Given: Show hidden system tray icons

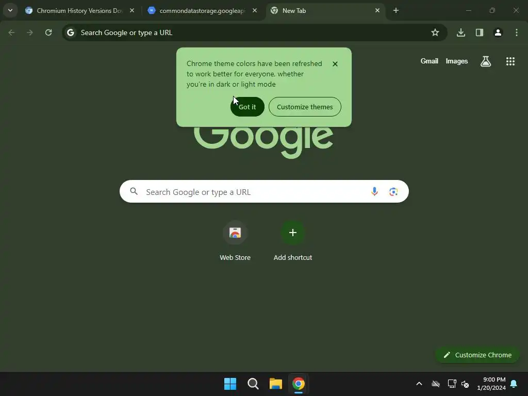Looking at the screenshot, I should point(419,384).
